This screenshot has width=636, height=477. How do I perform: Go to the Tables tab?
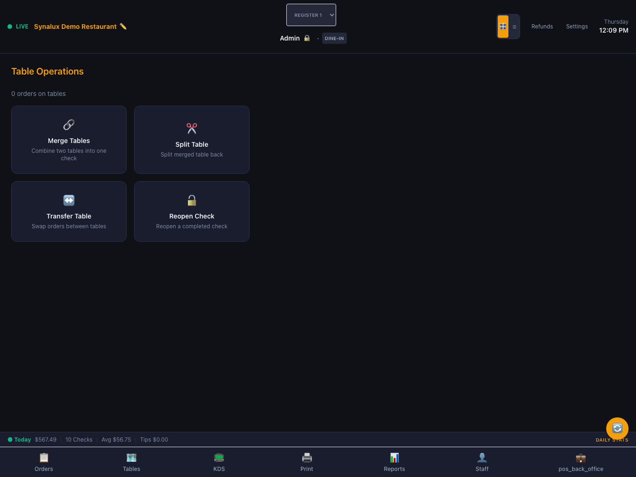point(132,462)
